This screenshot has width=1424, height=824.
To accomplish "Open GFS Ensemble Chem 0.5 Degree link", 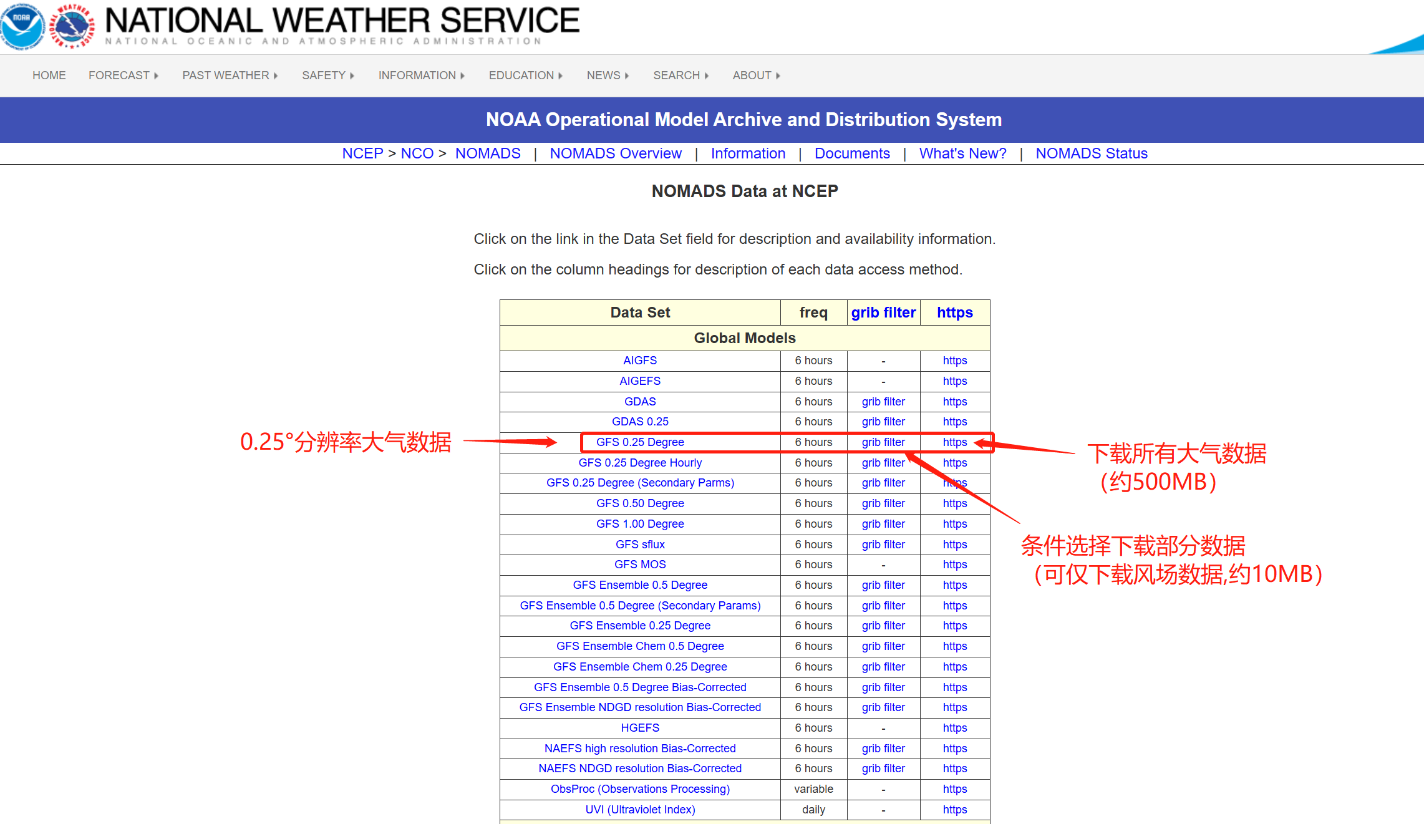I will tap(640, 646).
